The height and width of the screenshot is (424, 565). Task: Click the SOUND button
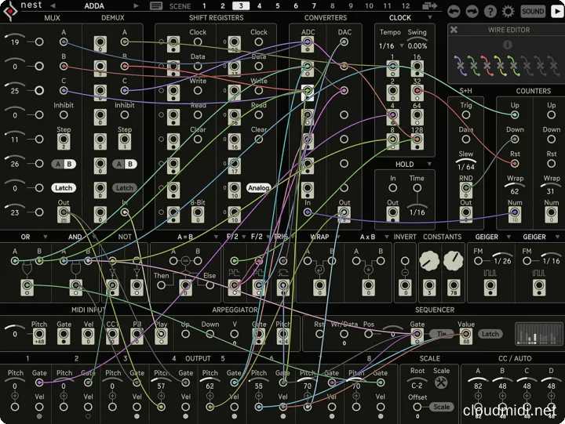tap(534, 11)
